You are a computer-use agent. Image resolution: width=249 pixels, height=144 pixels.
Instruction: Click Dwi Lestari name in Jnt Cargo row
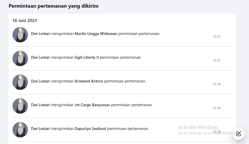pos(40,105)
